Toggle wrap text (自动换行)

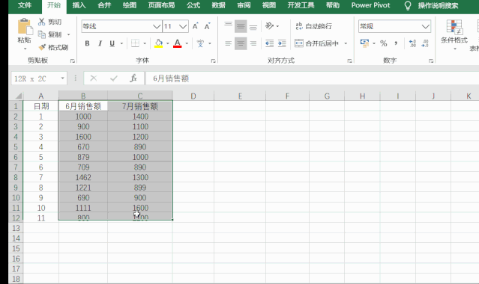pos(314,26)
